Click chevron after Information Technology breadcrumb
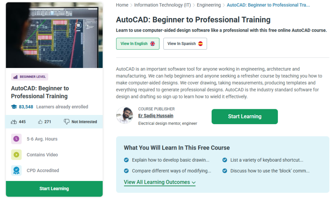333x201 pixels. point(194,5)
